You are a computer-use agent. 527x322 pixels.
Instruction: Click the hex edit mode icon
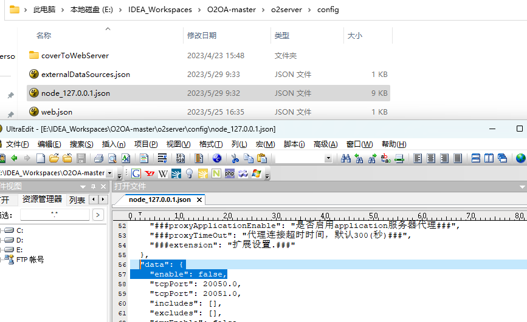point(181,158)
